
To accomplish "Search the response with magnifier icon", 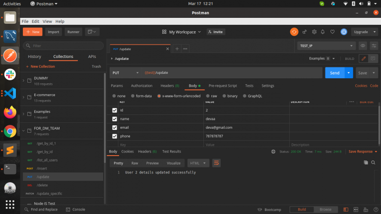I will coord(373,162).
